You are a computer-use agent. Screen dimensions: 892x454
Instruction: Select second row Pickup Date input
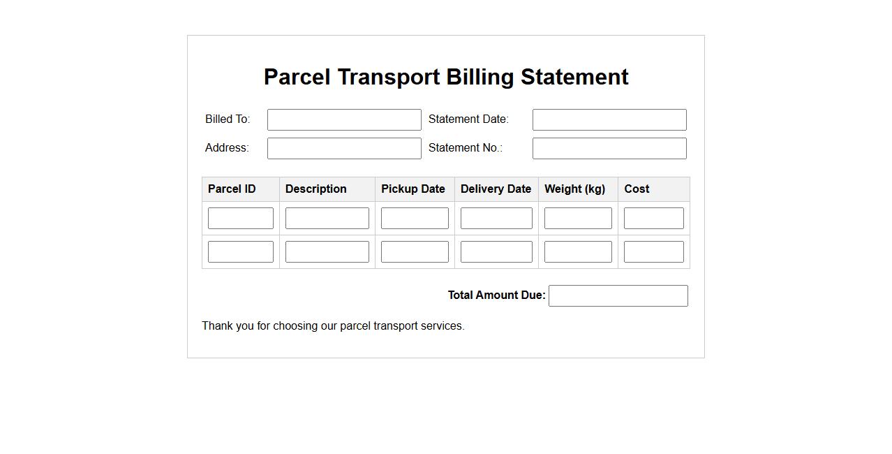(415, 251)
